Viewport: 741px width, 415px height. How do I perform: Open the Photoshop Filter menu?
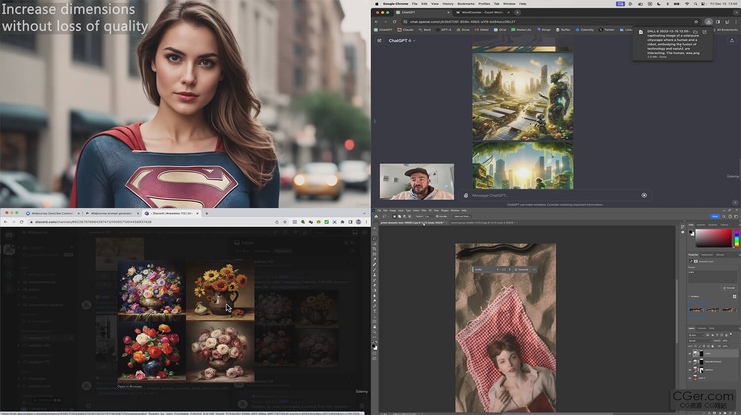click(x=423, y=210)
